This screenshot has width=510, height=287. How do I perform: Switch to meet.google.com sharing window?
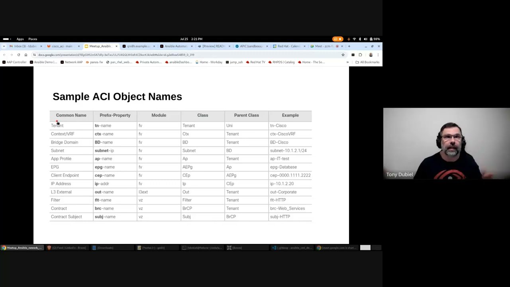[x=337, y=248]
